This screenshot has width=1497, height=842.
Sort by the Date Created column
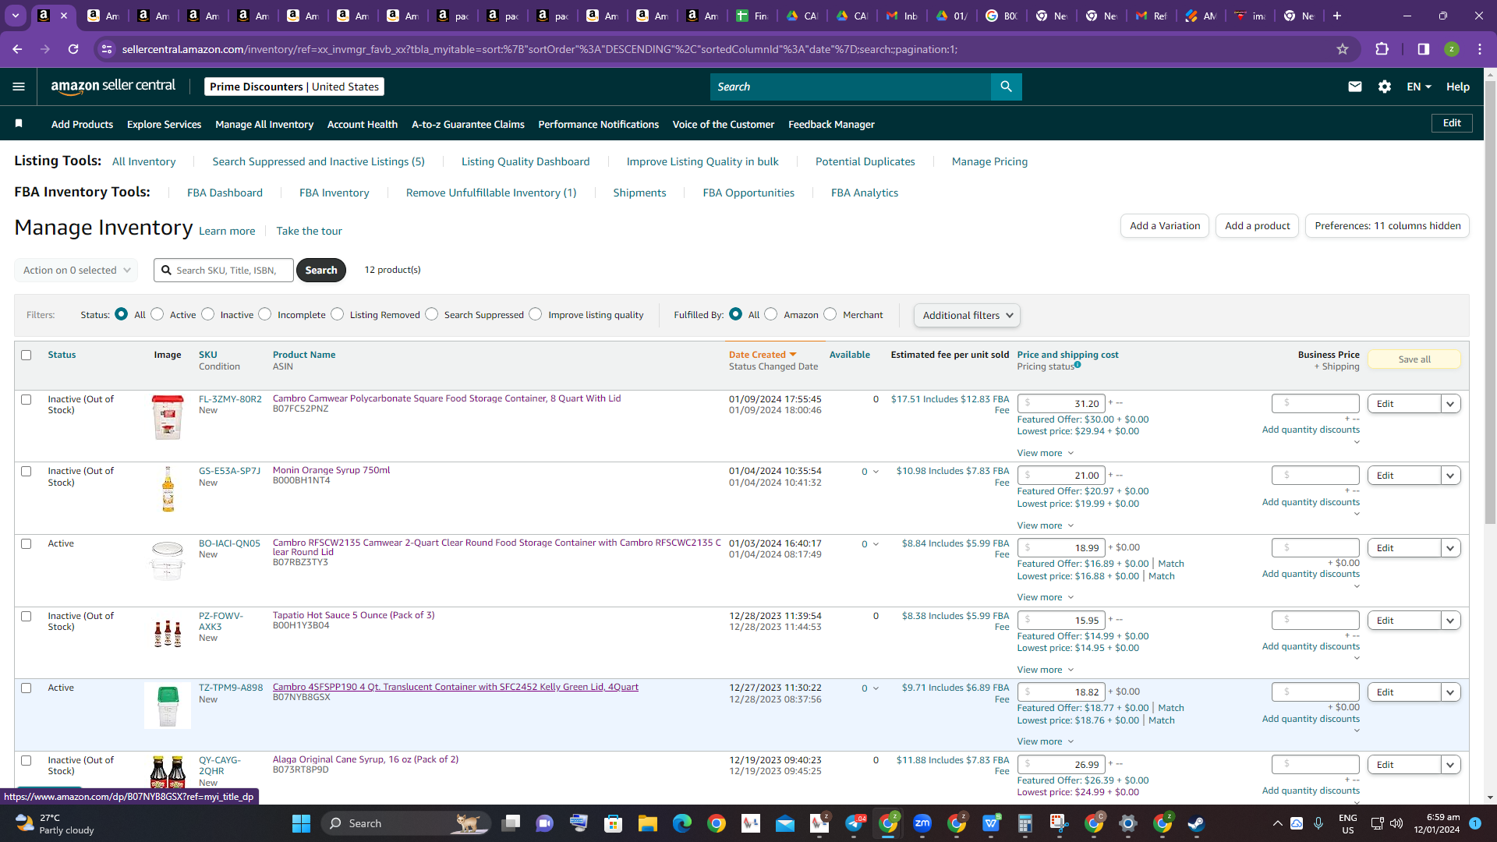[763, 355]
